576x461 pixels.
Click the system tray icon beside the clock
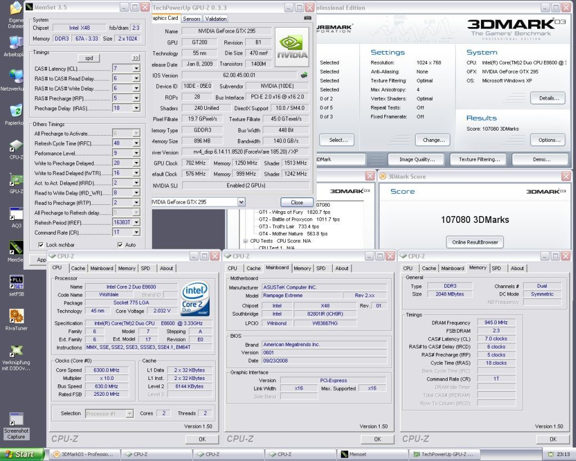[x=550, y=454]
